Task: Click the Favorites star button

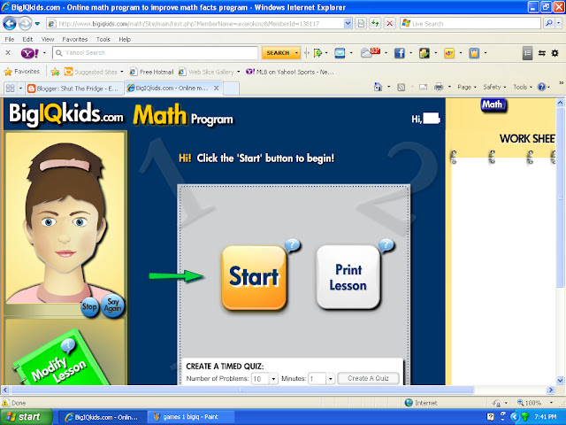Action: 21,72
